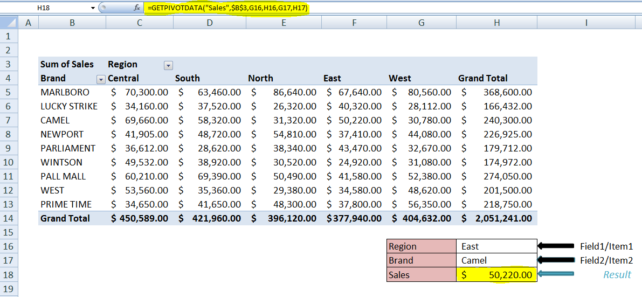Click the West column heading cell in row 4
This screenshot has height=297, width=642.
tap(422, 78)
